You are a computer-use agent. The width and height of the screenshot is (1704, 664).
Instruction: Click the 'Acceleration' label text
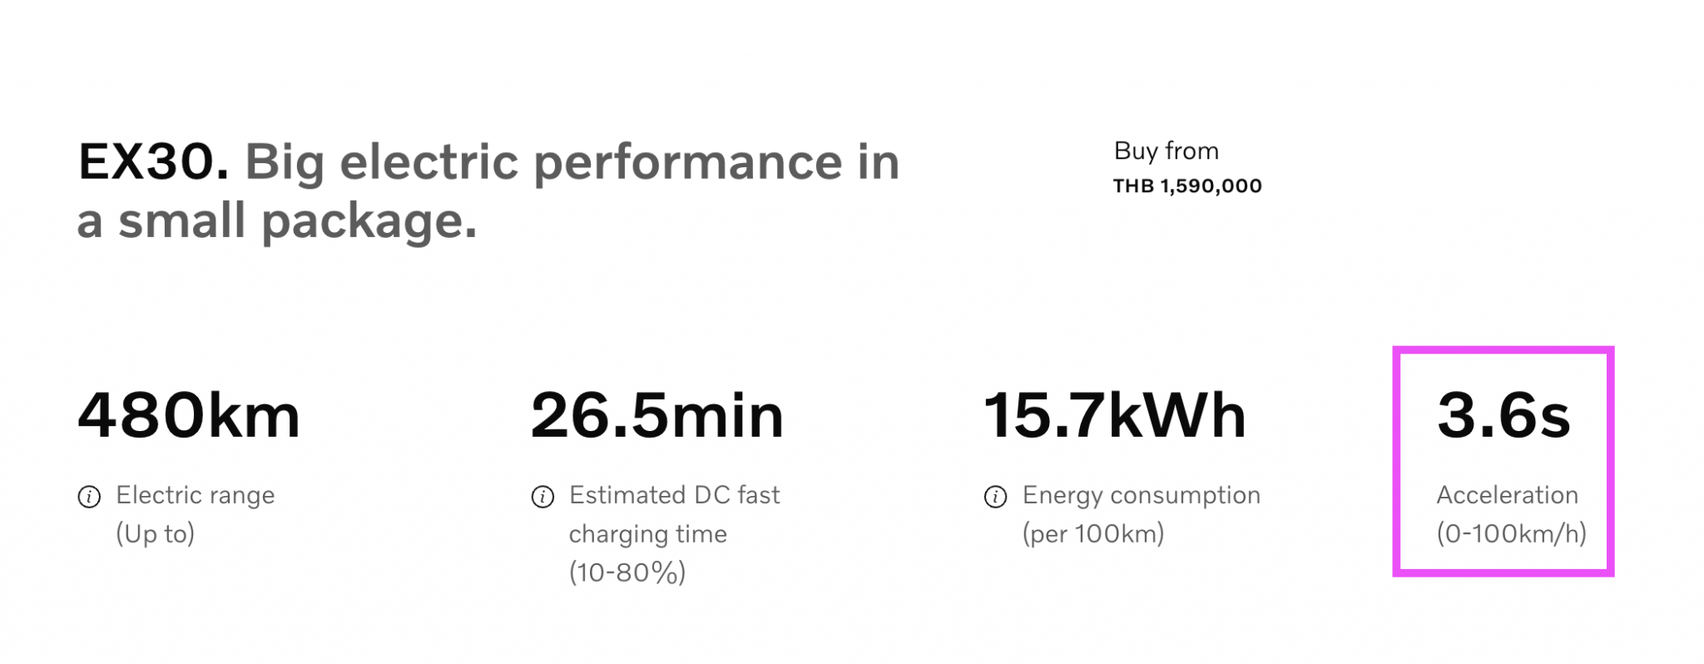coord(1507,495)
